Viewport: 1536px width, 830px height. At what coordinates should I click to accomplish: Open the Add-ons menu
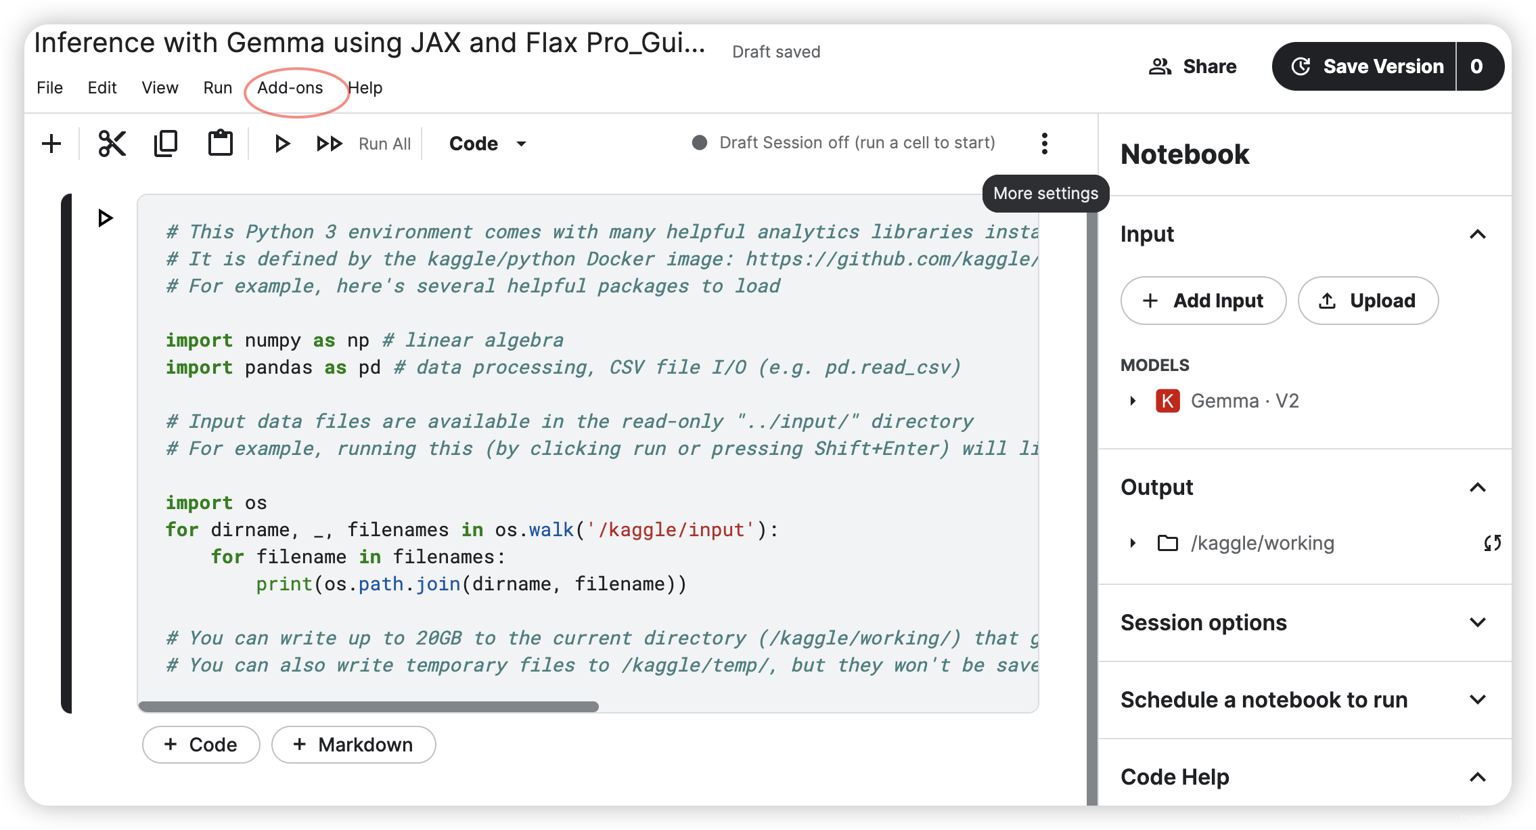pyautogui.click(x=290, y=88)
